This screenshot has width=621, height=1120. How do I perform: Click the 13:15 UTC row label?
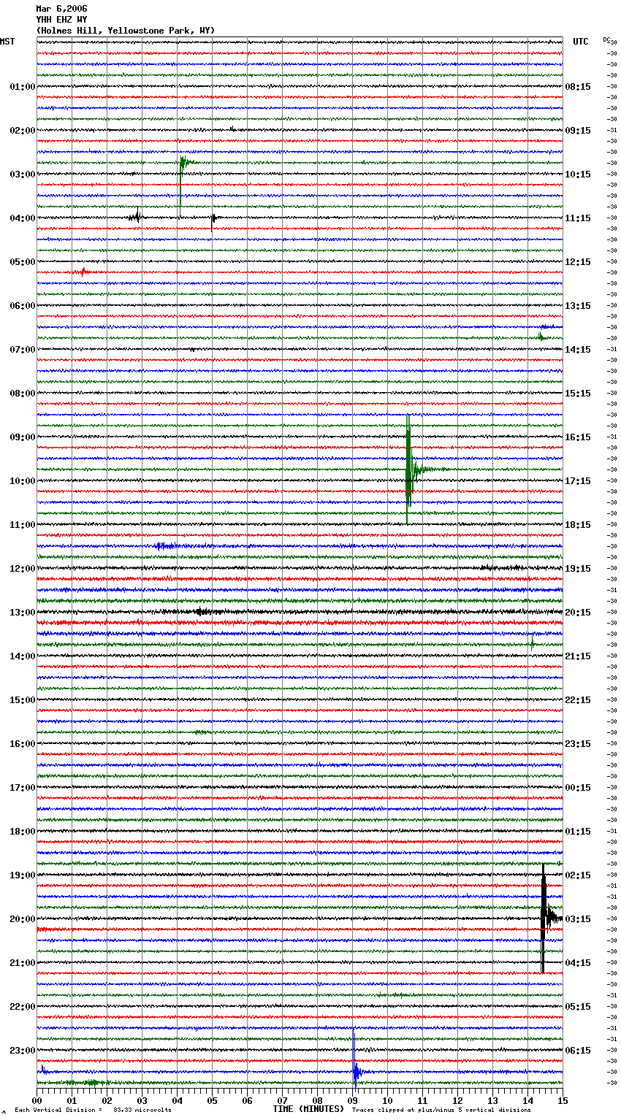coord(578,306)
